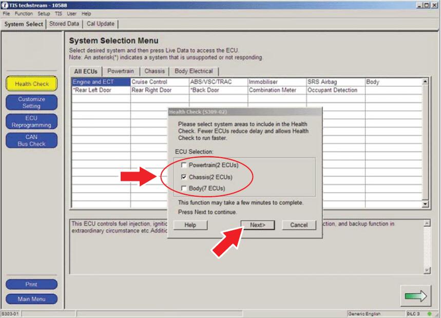This screenshot has height=318, width=441.
Task: Click the S303-01 status bar code
Action: pyautogui.click(x=10, y=313)
